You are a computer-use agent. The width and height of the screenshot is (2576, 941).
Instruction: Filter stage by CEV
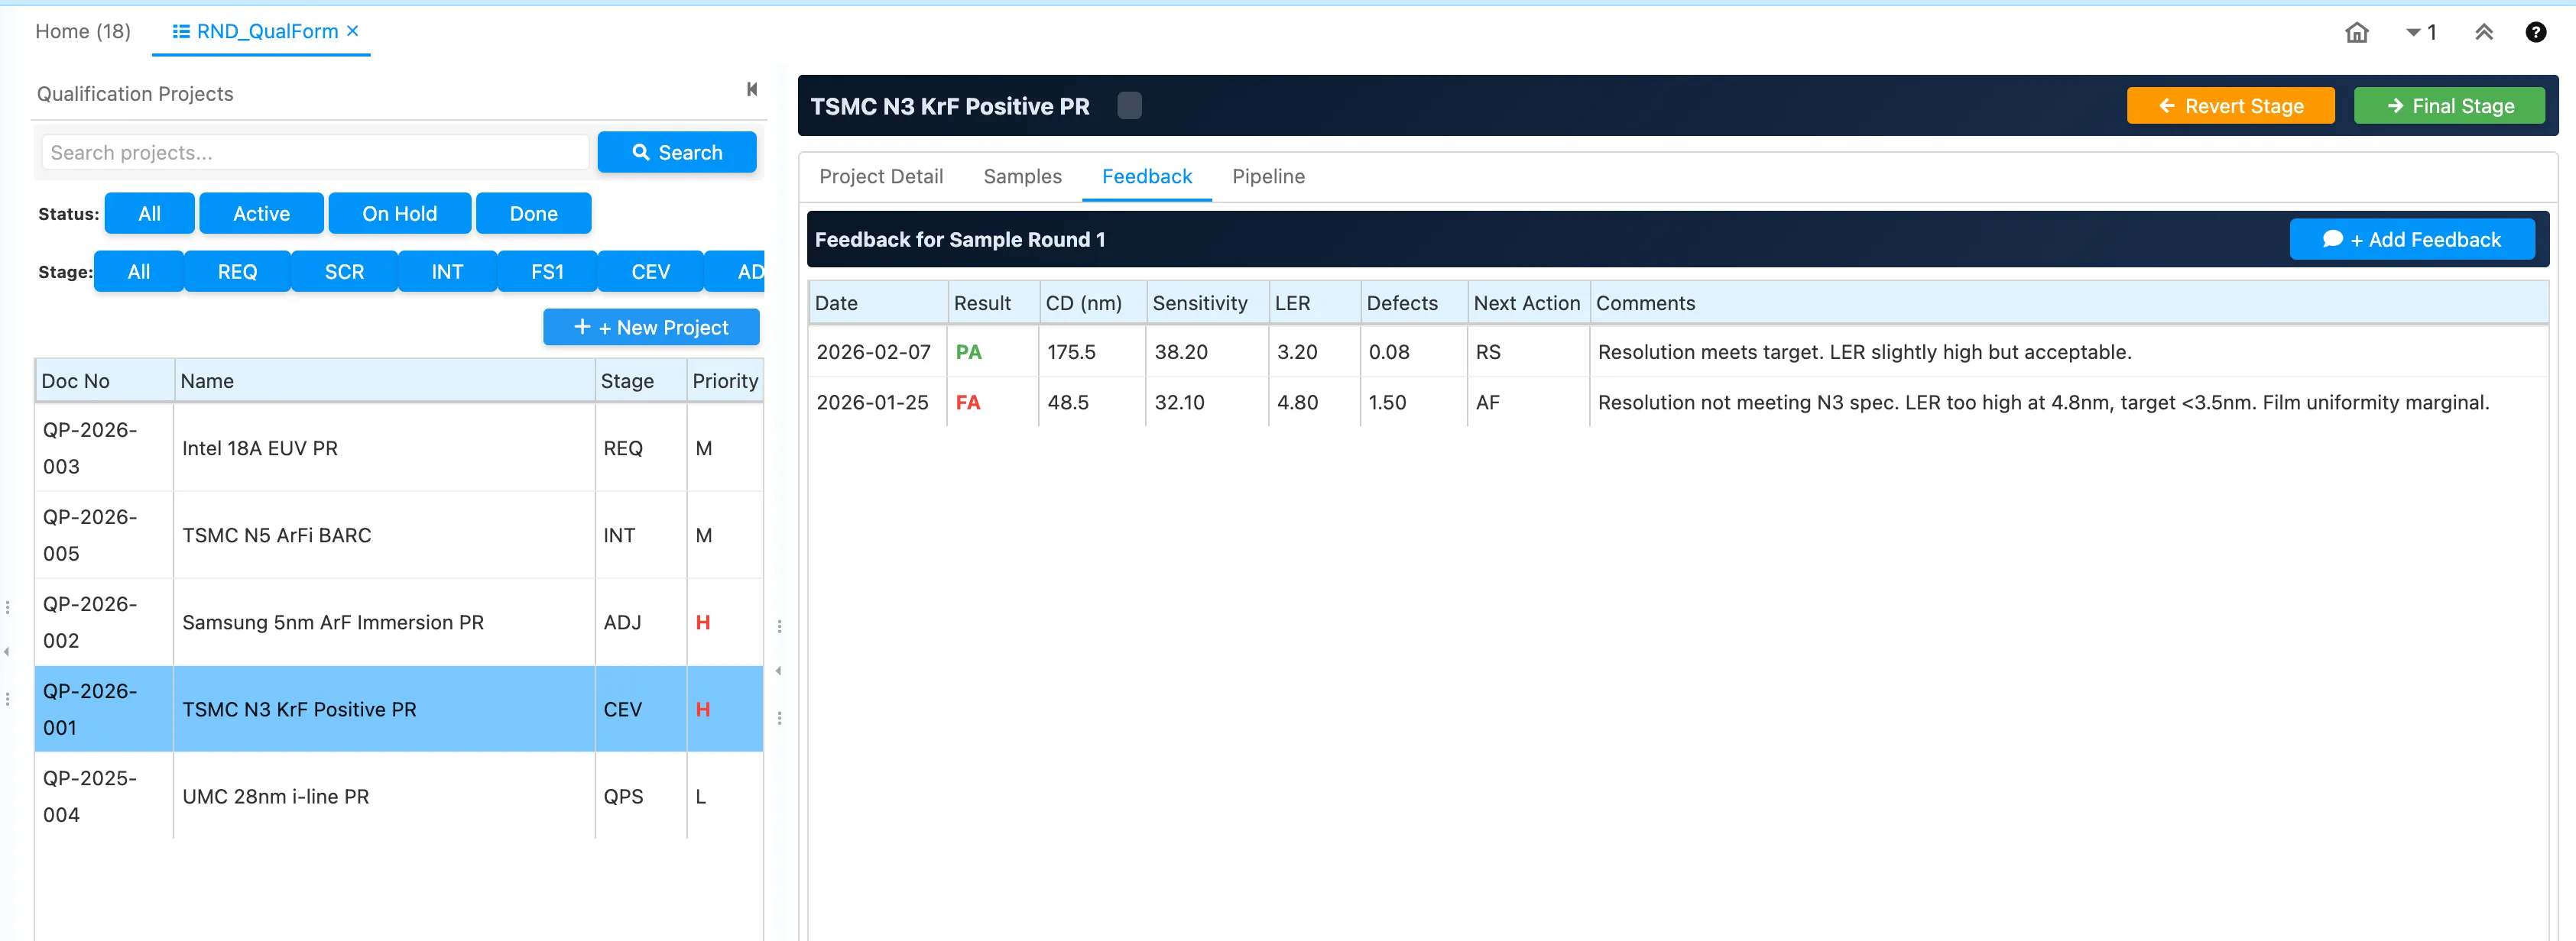pos(650,272)
